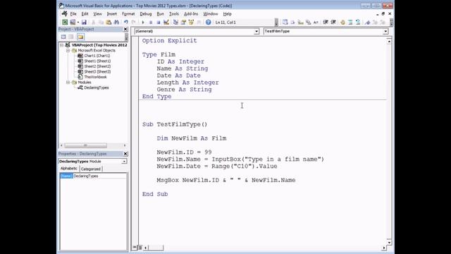Select ThisWorkbook in project tree
The height and width of the screenshot is (254, 451).
95,77
